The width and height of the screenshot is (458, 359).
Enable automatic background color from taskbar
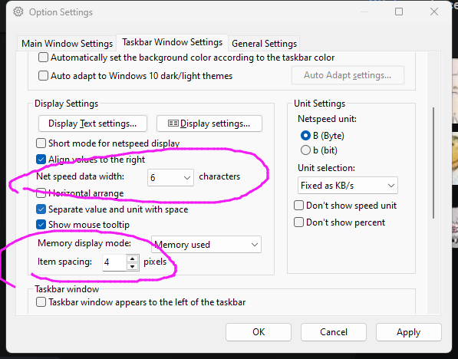[43, 58]
